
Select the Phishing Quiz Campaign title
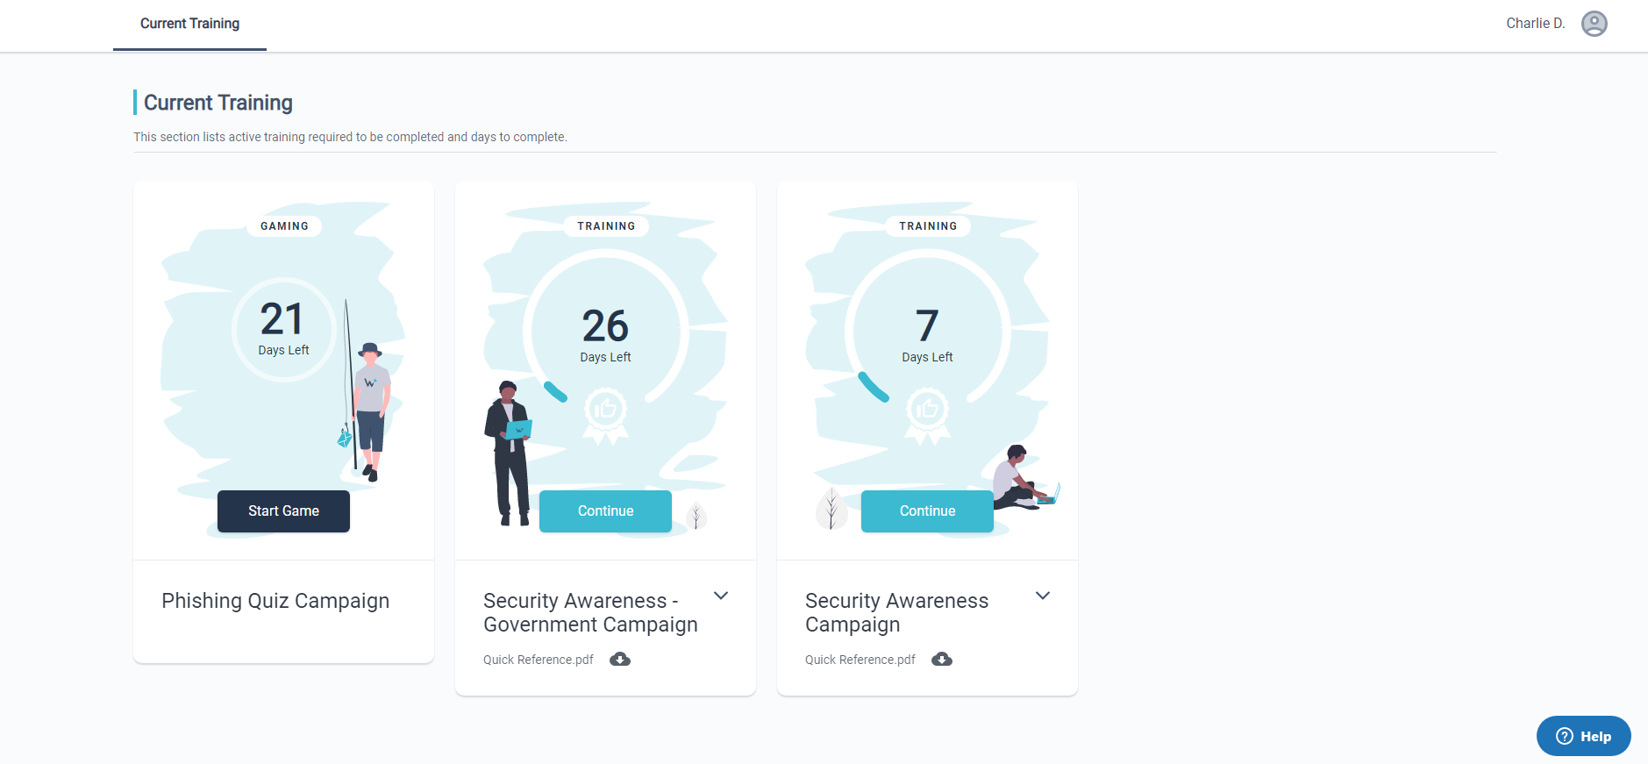click(275, 601)
